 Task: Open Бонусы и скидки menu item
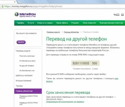pyautogui.click(x=45, y=23)
